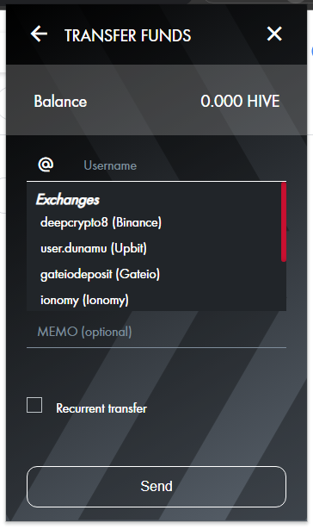
Task: Click the Exchanges group header
Action: [68, 200]
